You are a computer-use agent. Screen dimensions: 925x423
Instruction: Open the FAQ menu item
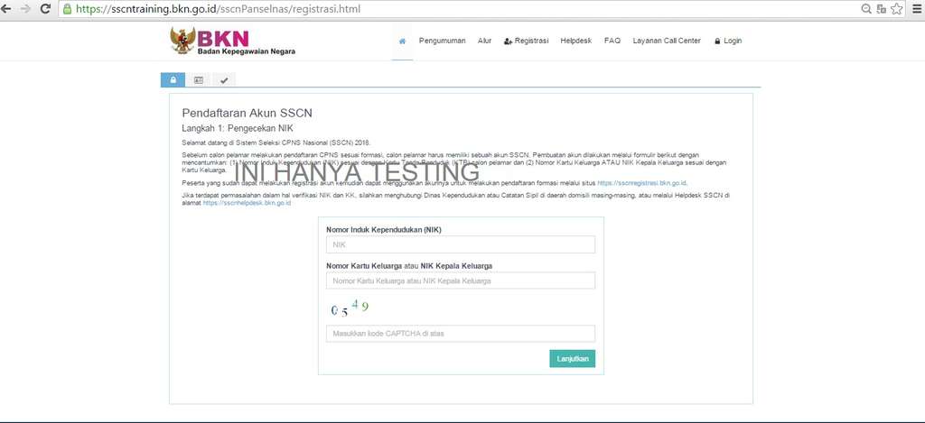612,41
